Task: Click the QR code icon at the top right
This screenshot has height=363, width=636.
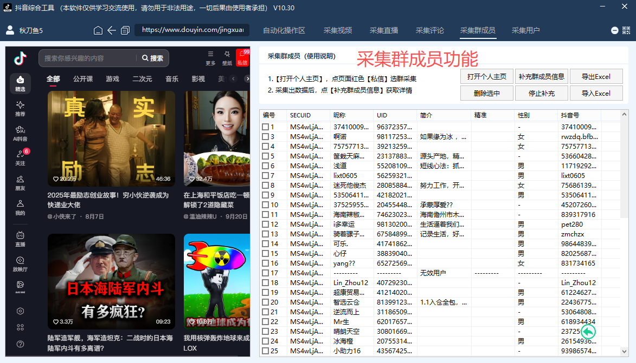Action: click(x=626, y=30)
